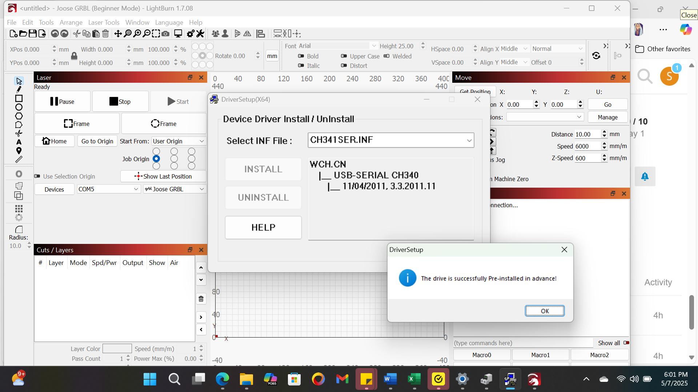Open the Arrange menu
The image size is (698, 392).
click(x=71, y=23)
